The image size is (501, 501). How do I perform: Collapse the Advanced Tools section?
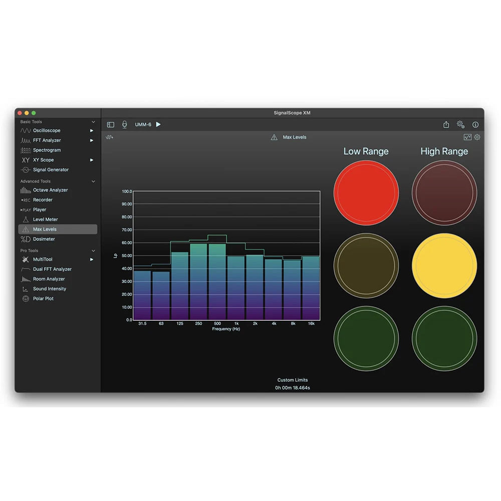(x=93, y=181)
